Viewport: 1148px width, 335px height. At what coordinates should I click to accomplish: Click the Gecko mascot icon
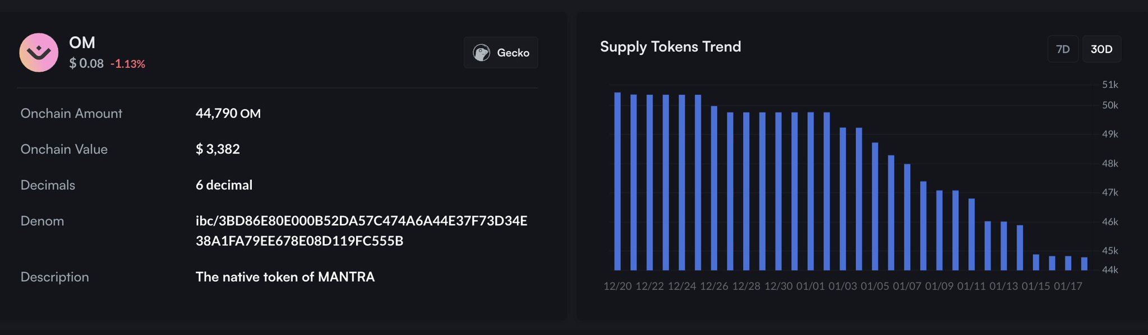click(481, 53)
